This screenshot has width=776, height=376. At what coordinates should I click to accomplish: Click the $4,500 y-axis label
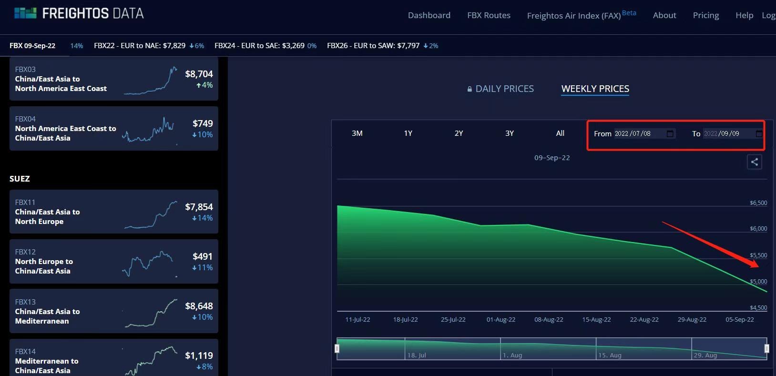coord(758,308)
